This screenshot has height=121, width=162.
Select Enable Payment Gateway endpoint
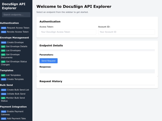[x=12, y=113]
